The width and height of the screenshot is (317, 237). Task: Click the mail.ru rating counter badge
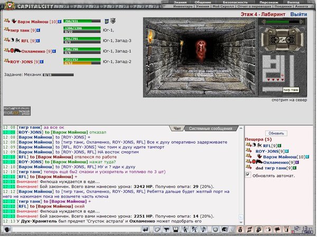point(16,111)
